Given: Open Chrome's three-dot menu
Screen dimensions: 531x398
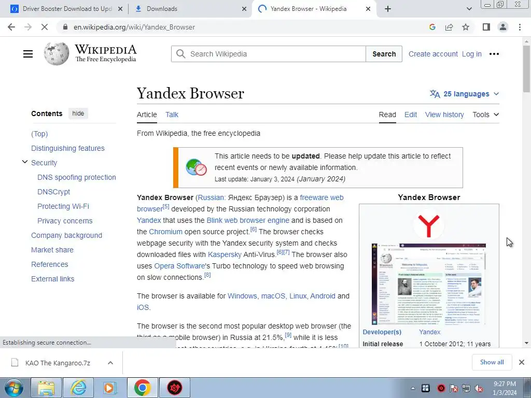Looking at the screenshot, I should pos(520,27).
